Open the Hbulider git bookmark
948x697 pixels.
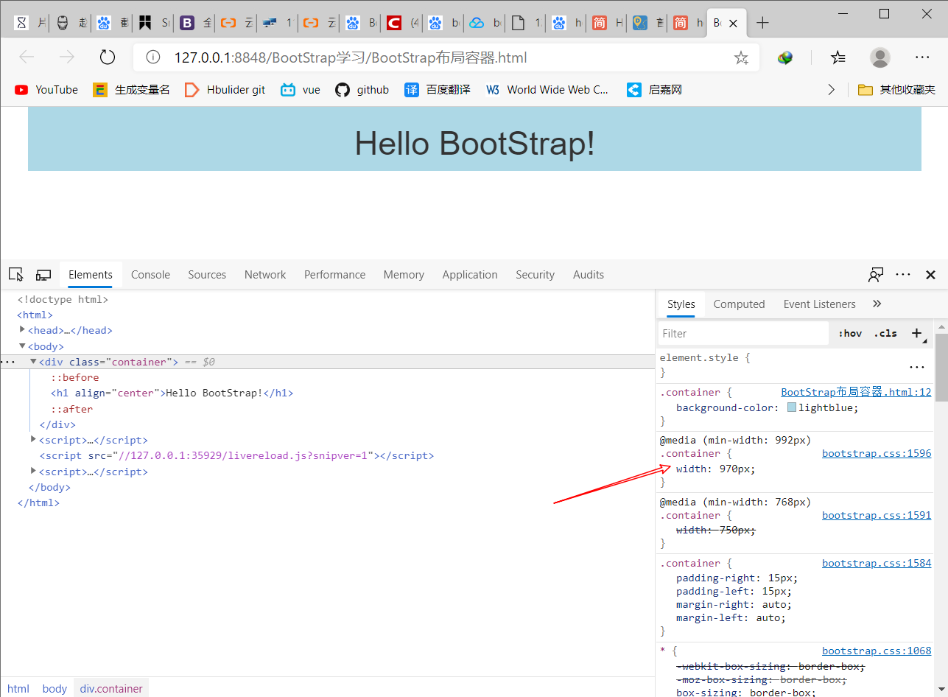coord(225,90)
